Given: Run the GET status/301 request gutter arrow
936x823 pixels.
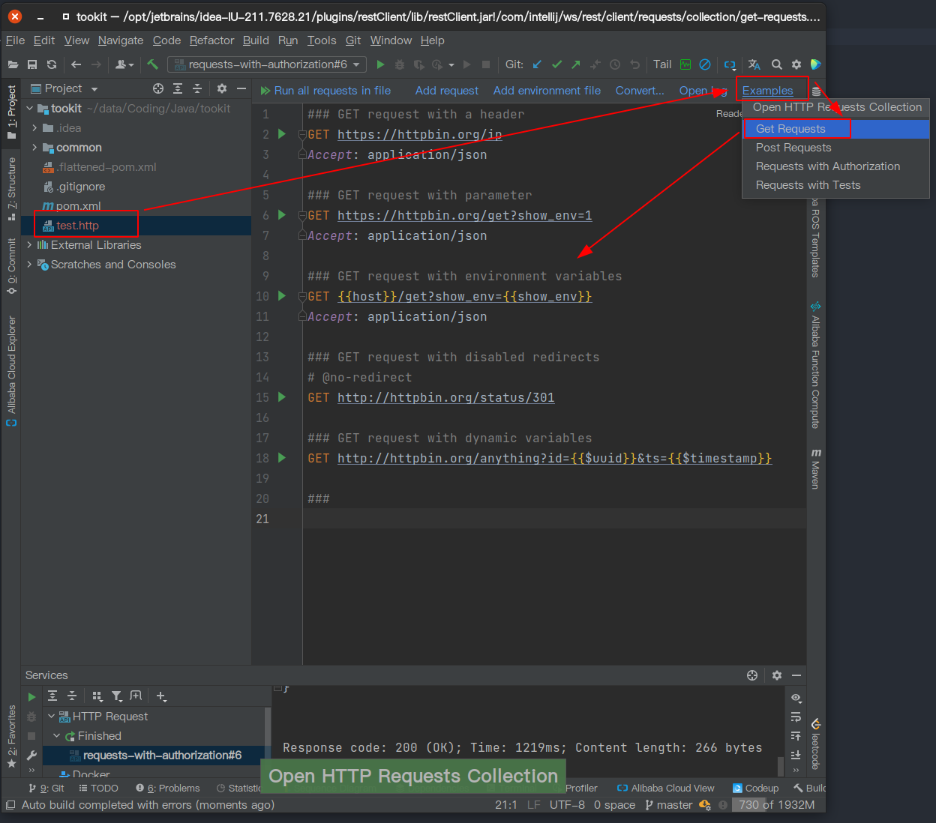Looking at the screenshot, I should click(282, 397).
